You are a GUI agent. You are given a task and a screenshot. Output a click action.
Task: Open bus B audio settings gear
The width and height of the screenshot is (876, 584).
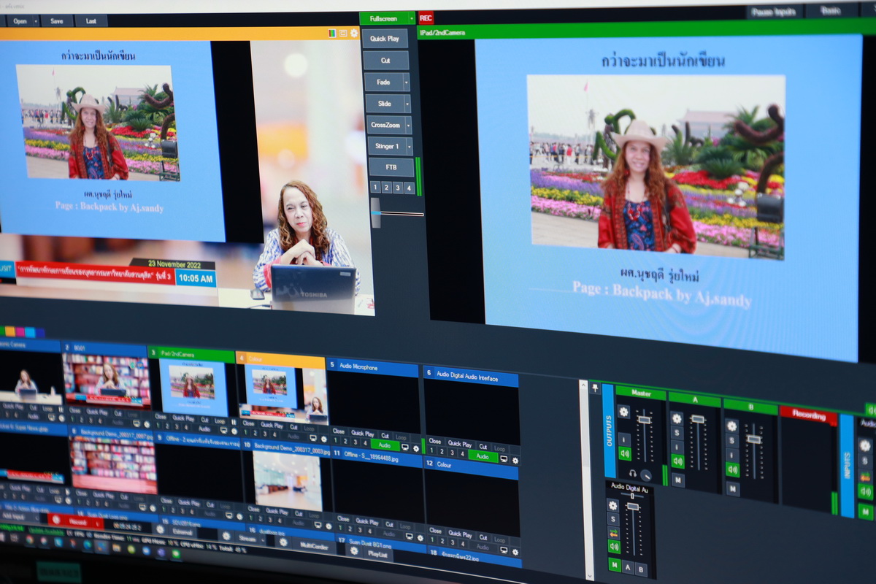[731, 426]
